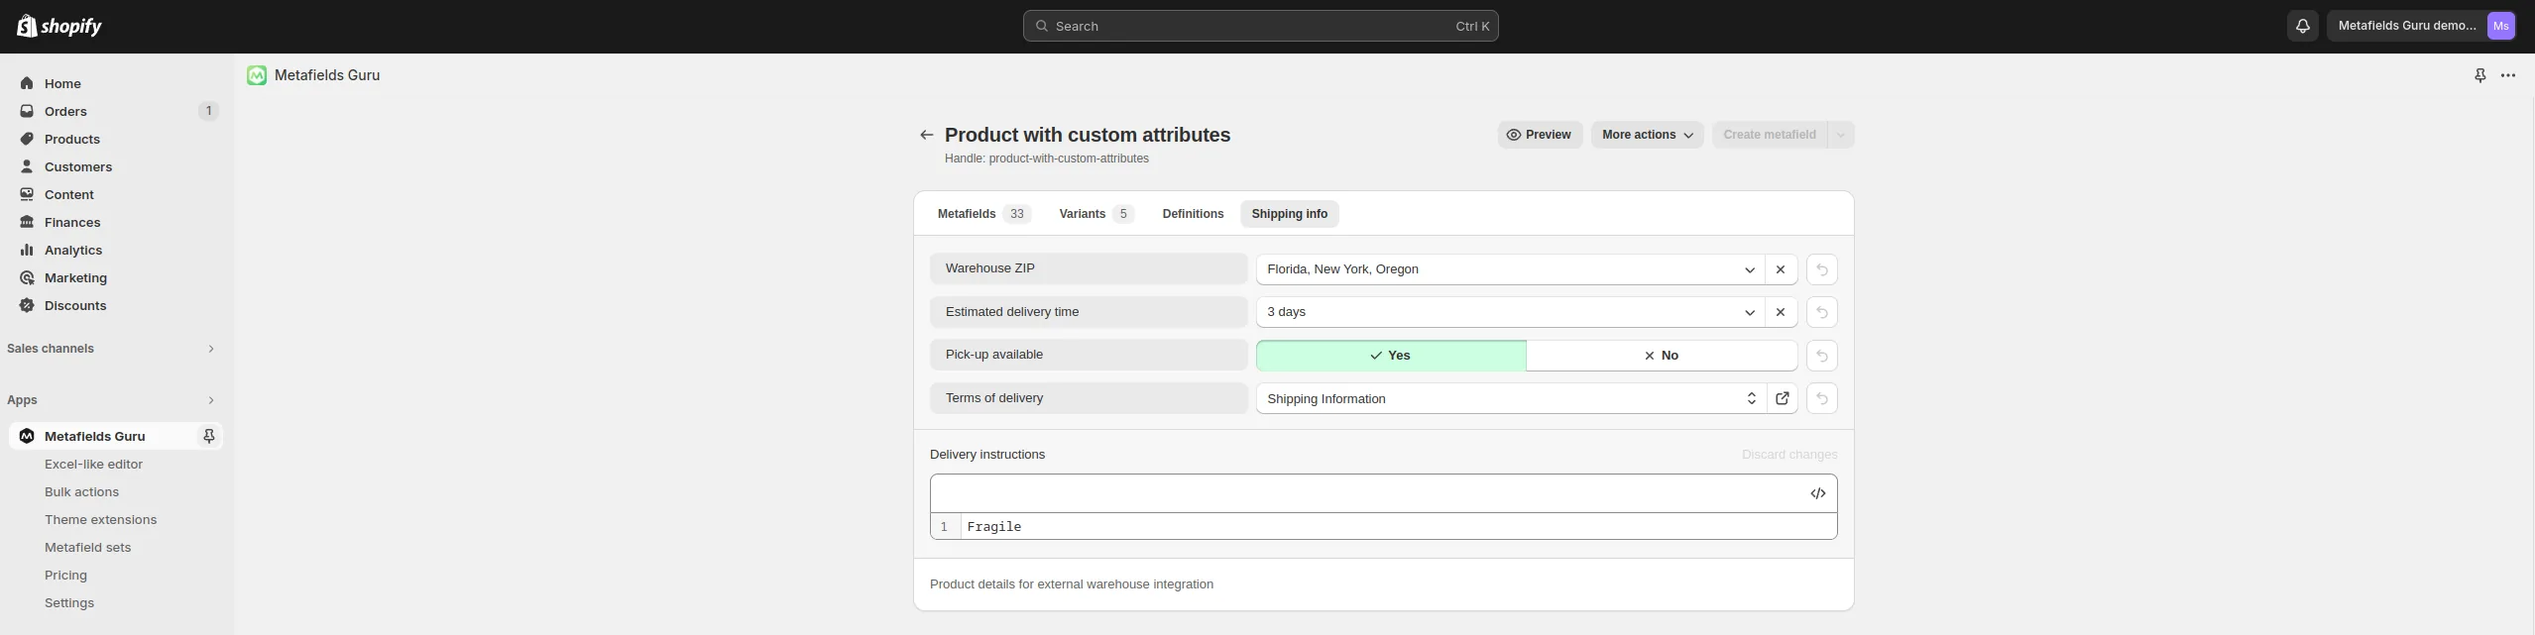Screen dimensions: 2535x635
Task: Switch to the Definitions tab
Action: pyautogui.click(x=1193, y=214)
